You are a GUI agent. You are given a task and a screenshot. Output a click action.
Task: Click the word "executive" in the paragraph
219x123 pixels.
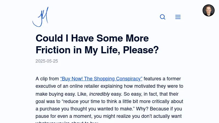(45, 86)
